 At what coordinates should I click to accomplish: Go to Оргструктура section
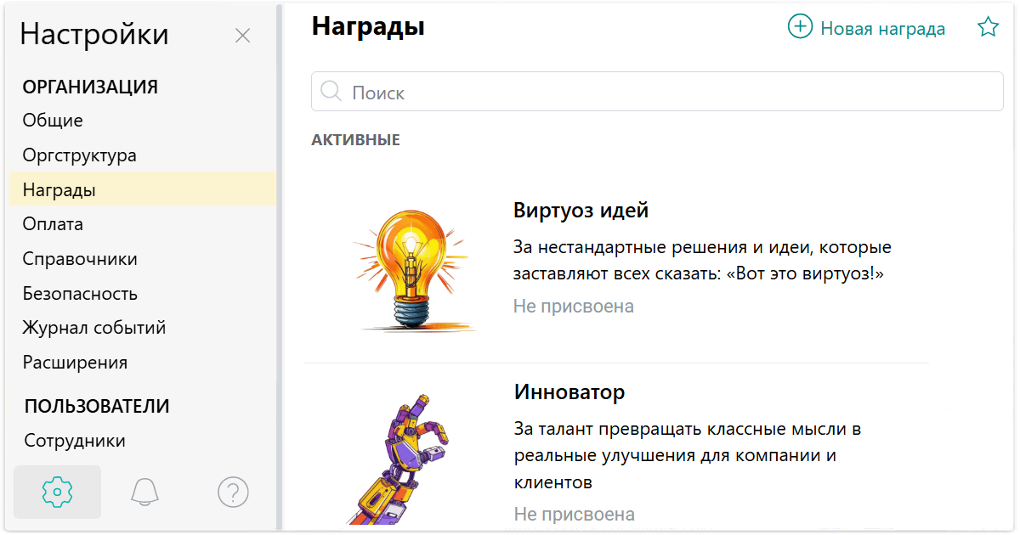click(x=79, y=155)
